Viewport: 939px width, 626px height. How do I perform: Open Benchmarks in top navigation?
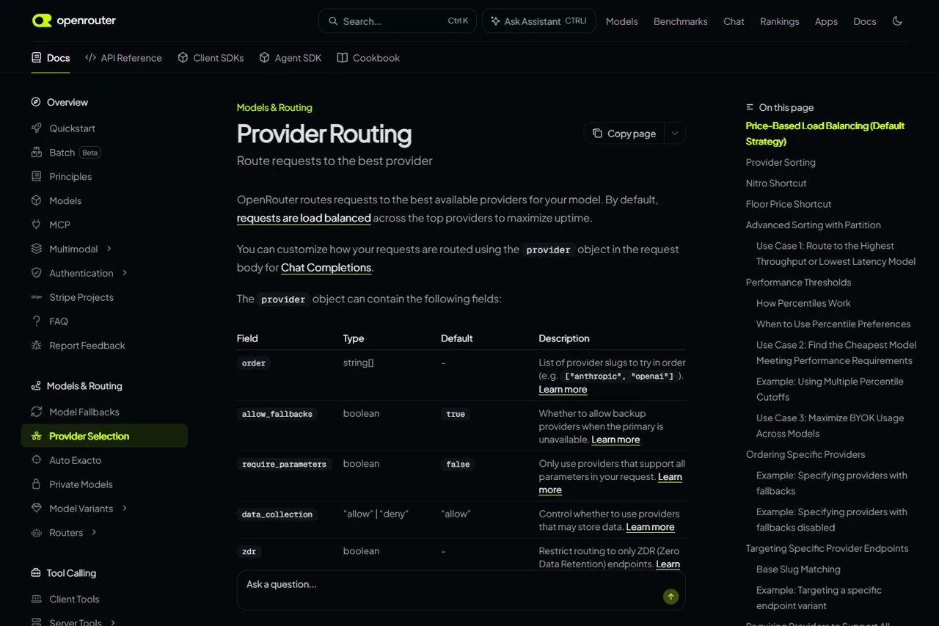coord(681,21)
